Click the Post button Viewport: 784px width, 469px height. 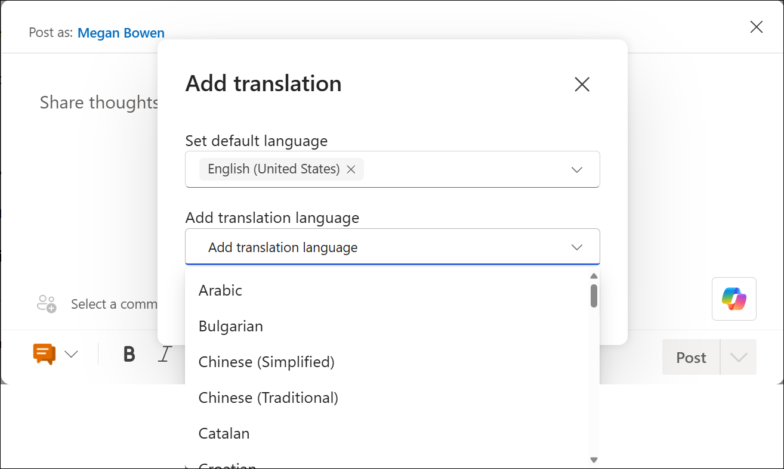tap(690, 357)
